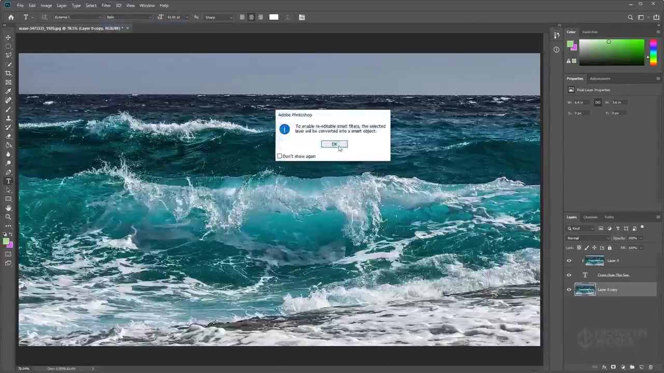Select the Move tool
664x373 pixels.
[8, 37]
